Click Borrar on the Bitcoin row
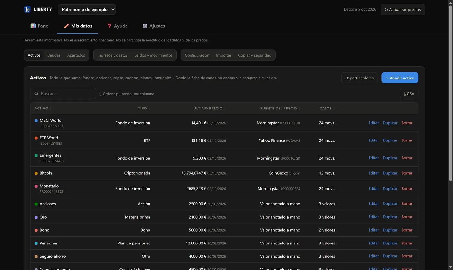This screenshot has width=453, height=270. tap(407, 173)
